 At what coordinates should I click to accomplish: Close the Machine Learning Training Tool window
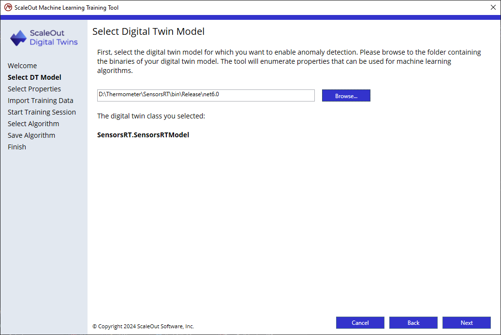493,7
